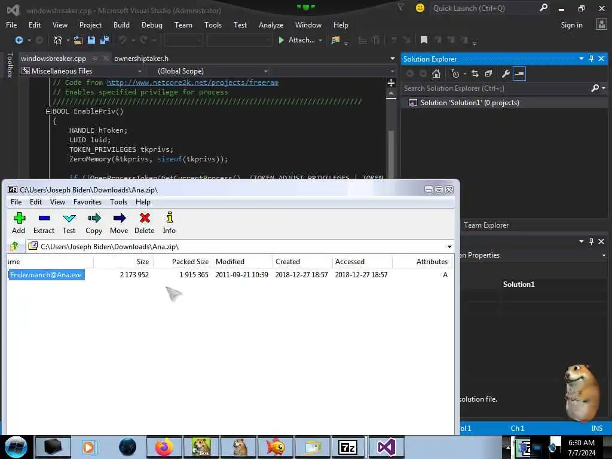Viewport: 612px width, 459px height.
Task: Open the Attach debug target dropdown arrow
Action: tap(320, 40)
